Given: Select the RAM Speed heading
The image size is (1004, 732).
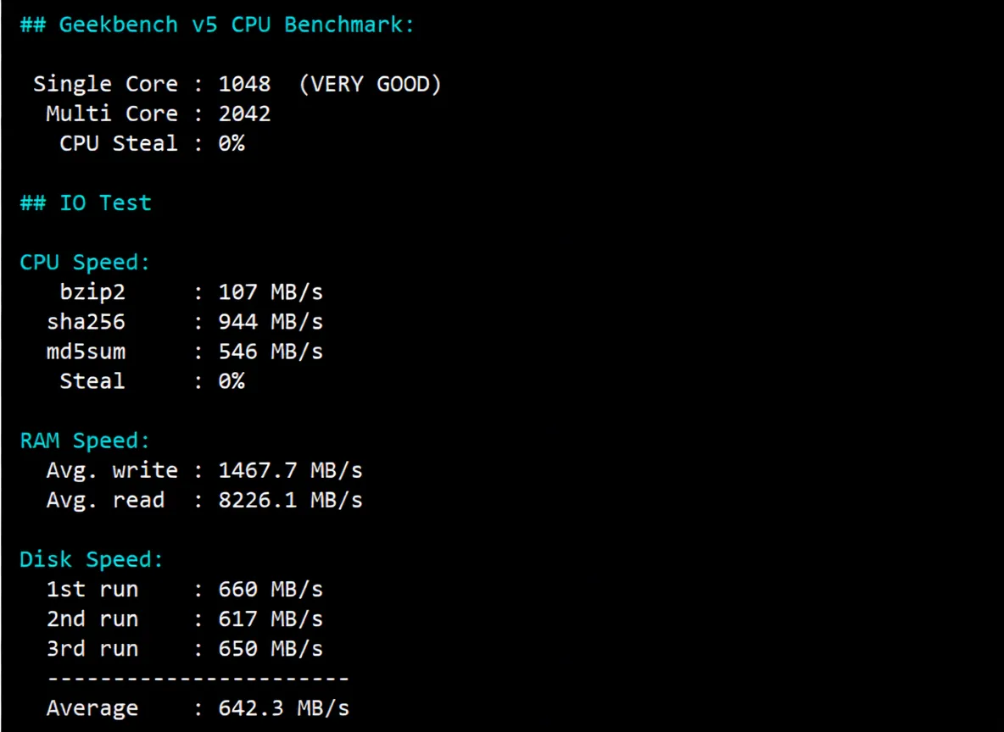Looking at the screenshot, I should 84,440.
